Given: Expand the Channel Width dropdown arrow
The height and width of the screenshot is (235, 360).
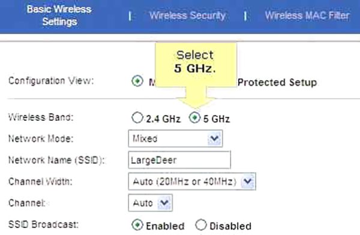Looking at the screenshot, I should pyautogui.click(x=248, y=181).
